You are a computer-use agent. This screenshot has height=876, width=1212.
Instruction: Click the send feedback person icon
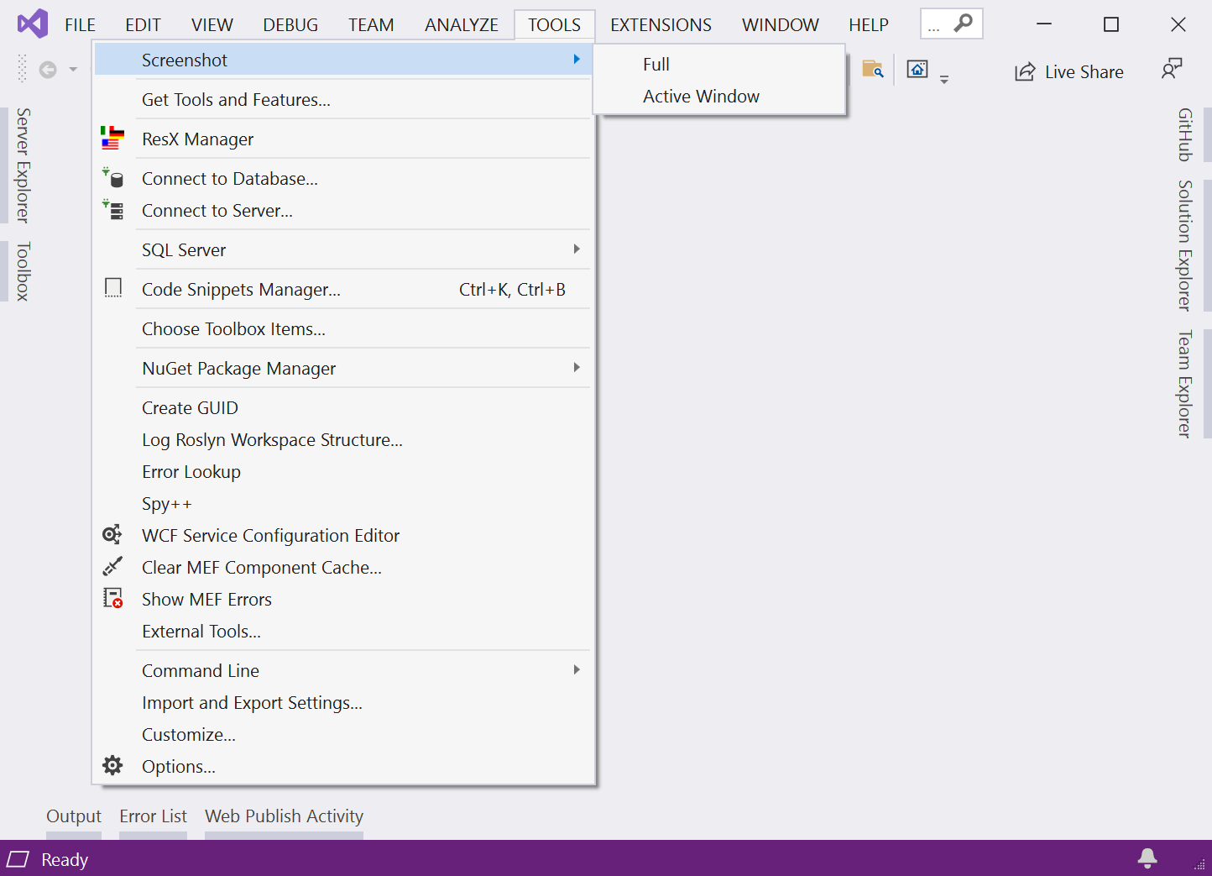point(1172,69)
